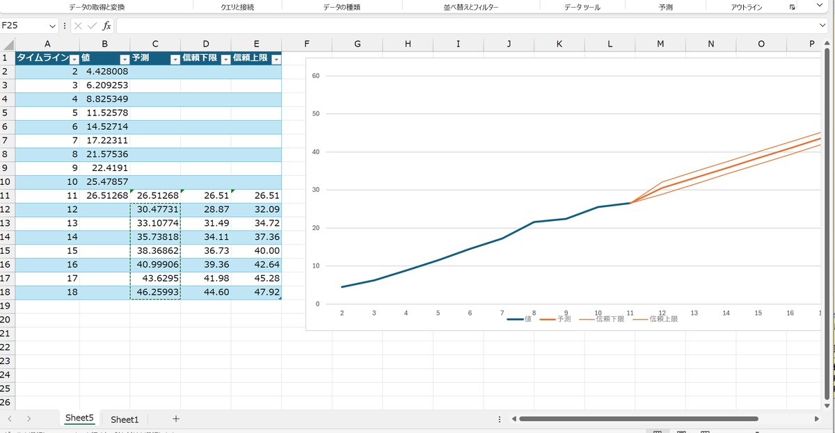835x433 pixels.
Task: Select column header F
Action: click(x=307, y=44)
